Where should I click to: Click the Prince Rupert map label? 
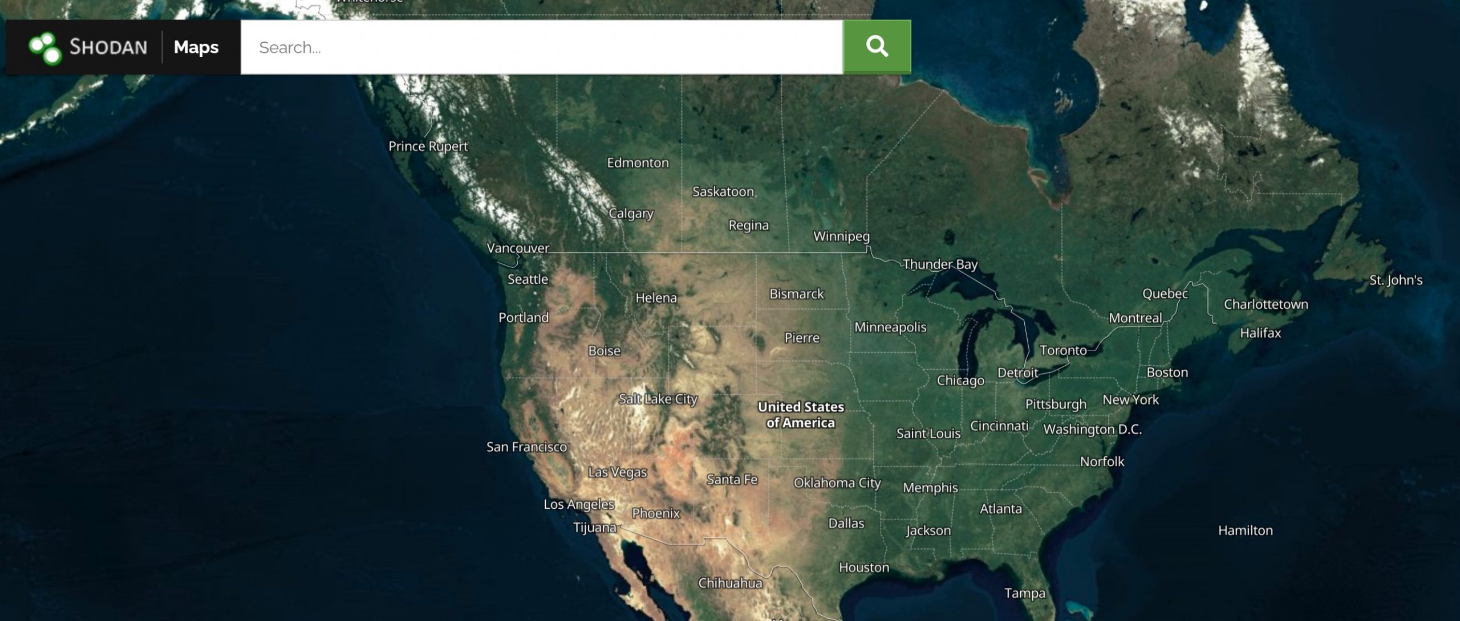[428, 146]
